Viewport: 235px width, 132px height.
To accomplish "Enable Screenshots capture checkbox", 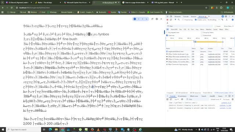I will coord(202,35).
